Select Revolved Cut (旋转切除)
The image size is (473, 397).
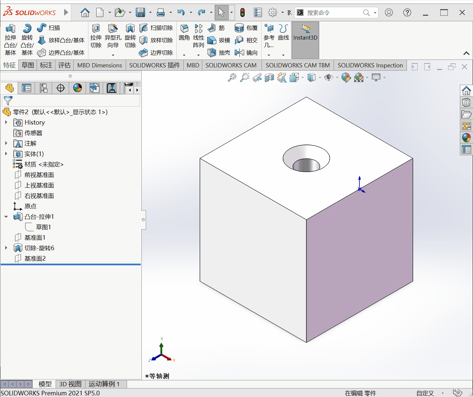point(130,36)
